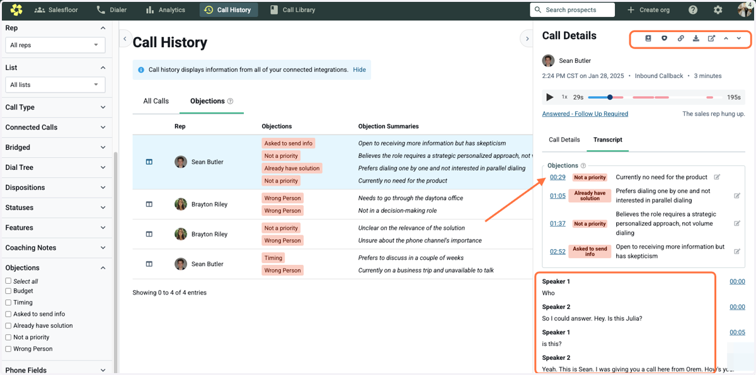Open details icon for Unclear relevance row
Image resolution: width=756 pixels, height=375 pixels.
(149, 234)
